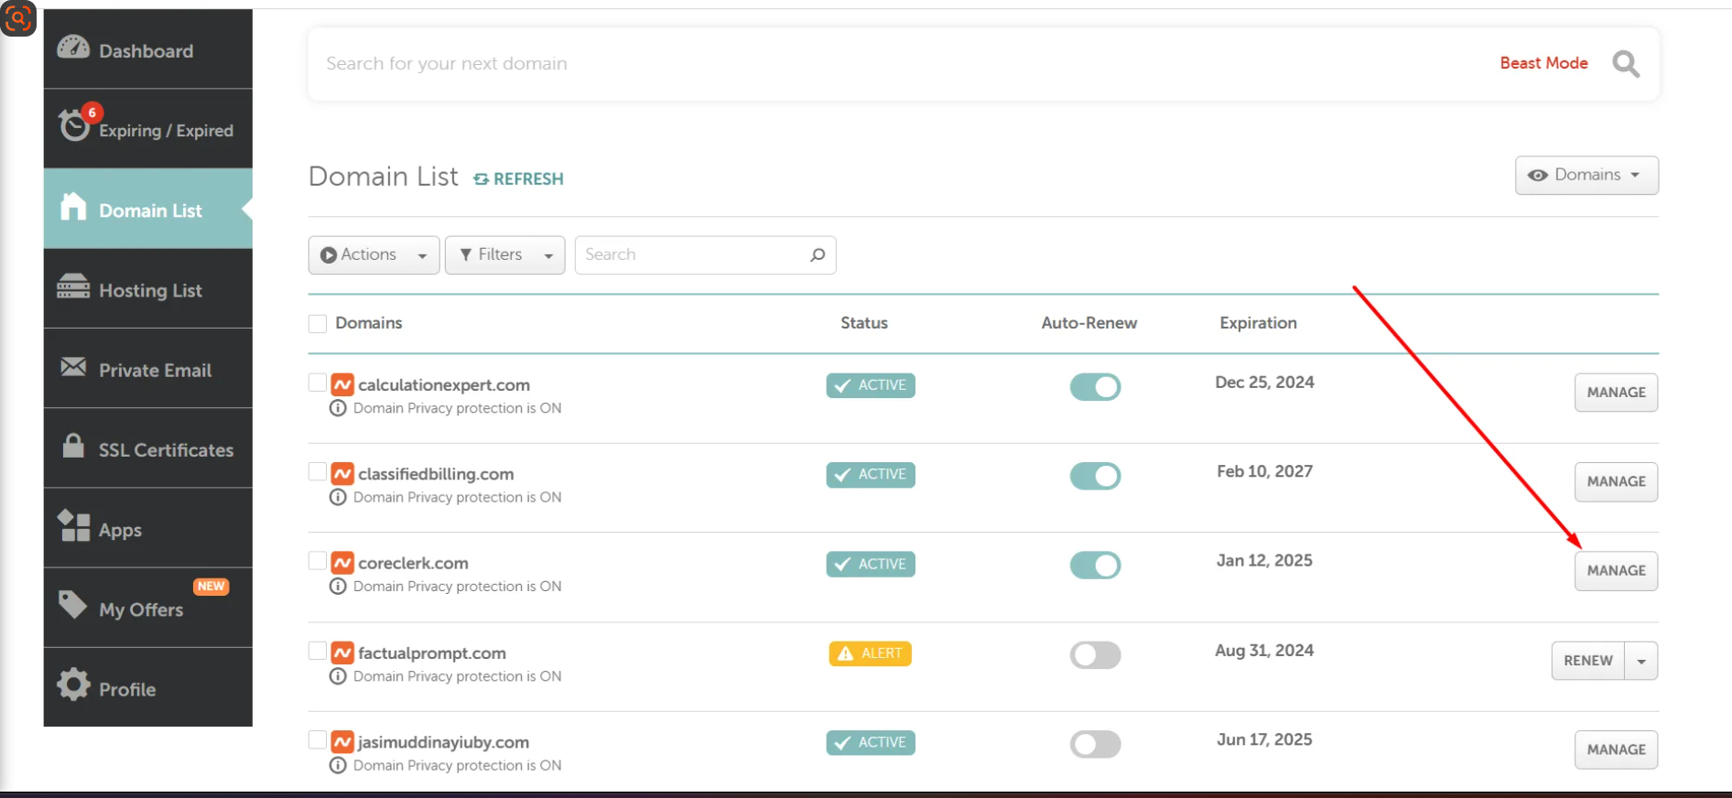This screenshot has width=1732, height=798.
Task: Tick the checkbox for calculationexpert.com
Action: tap(318, 383)
